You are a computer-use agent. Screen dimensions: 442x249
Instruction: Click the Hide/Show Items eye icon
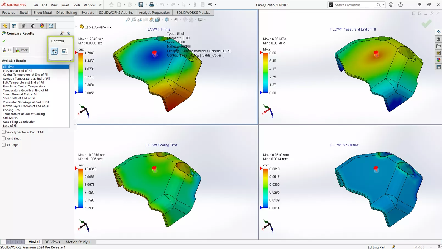176,20
